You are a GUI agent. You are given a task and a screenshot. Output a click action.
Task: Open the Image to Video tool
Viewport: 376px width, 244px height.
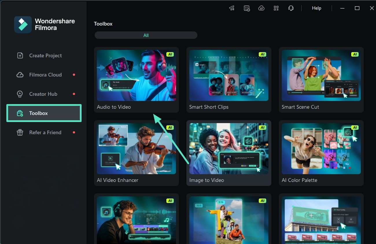tap(229, 153)
